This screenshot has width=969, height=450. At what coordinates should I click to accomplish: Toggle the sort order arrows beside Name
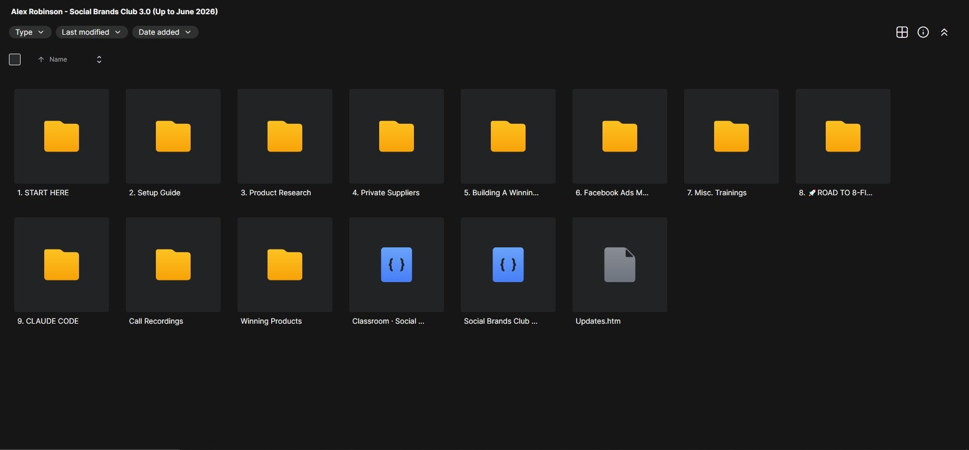(99, 59)
